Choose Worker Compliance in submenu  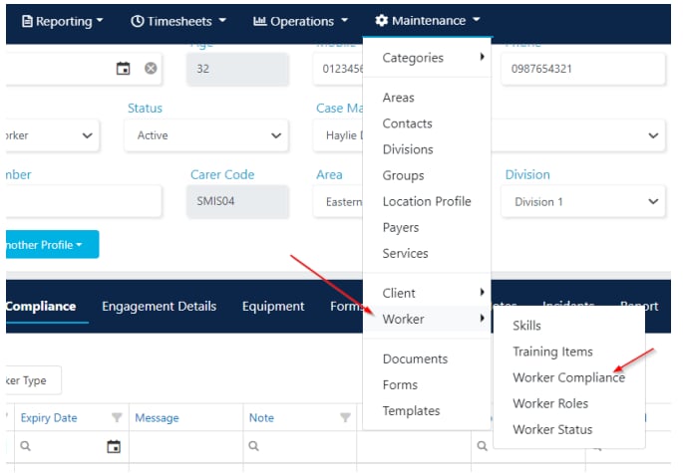click(569, 377)
